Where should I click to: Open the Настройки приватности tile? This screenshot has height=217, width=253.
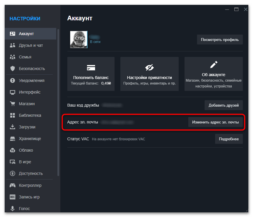[x=150, y=74]
